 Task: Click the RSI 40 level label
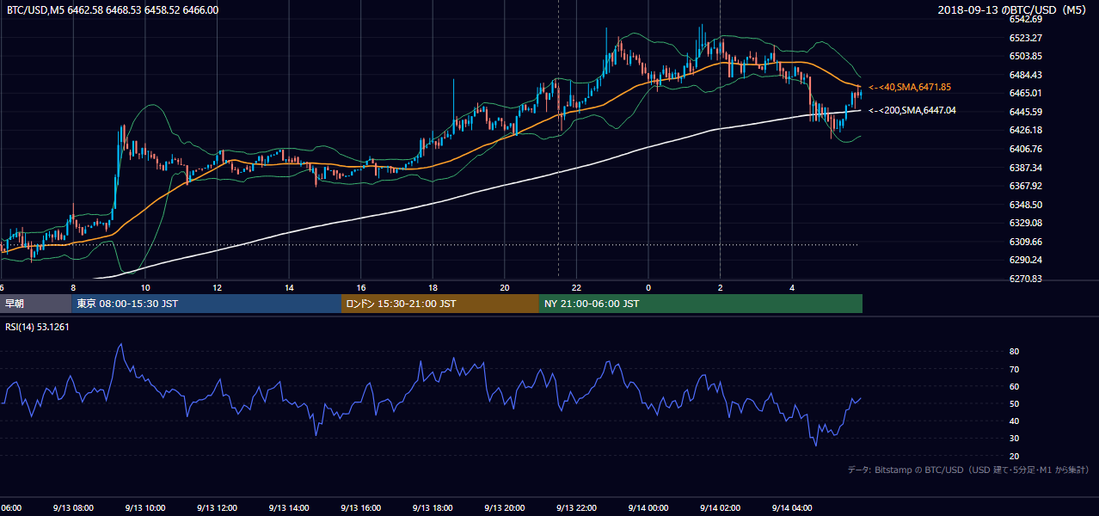click(x=1014, y=421)
